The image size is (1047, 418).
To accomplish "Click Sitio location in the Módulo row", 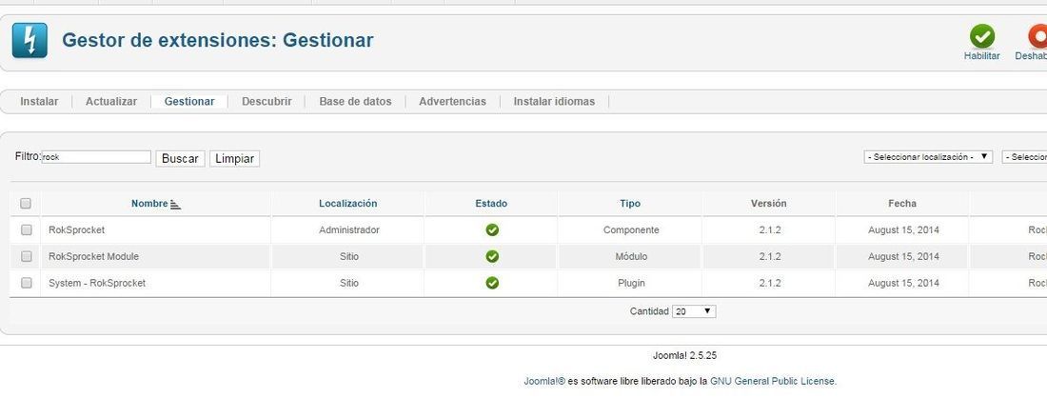I will (x=349, y=256).
